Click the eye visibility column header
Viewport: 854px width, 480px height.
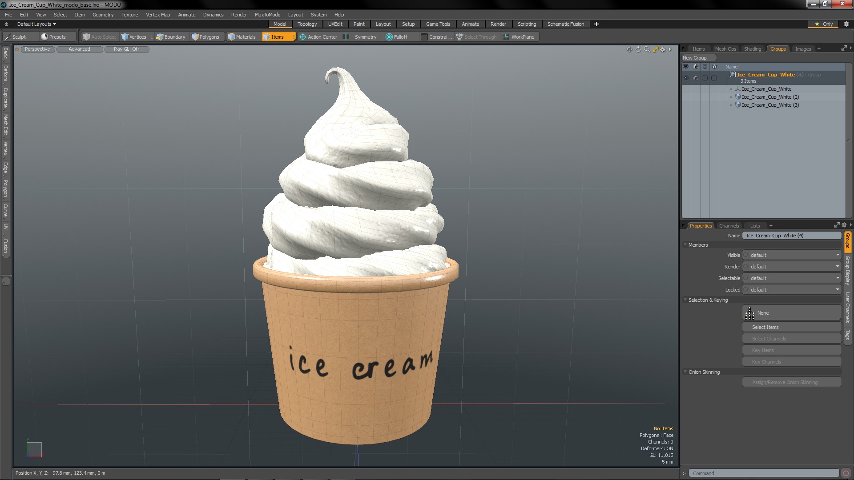(x=686, y=67)
